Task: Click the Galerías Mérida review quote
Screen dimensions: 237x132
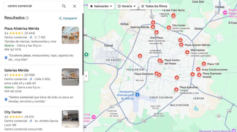Action: (x=41, y=99)
